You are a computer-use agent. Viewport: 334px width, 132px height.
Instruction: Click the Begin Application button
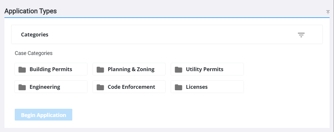[43, 115]
